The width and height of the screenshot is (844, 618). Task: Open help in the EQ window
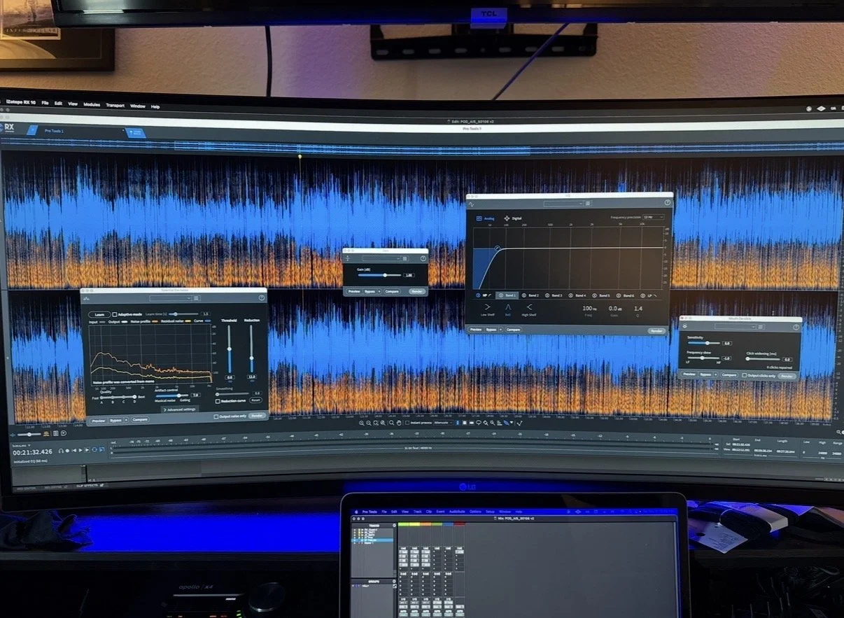(668, 202)
